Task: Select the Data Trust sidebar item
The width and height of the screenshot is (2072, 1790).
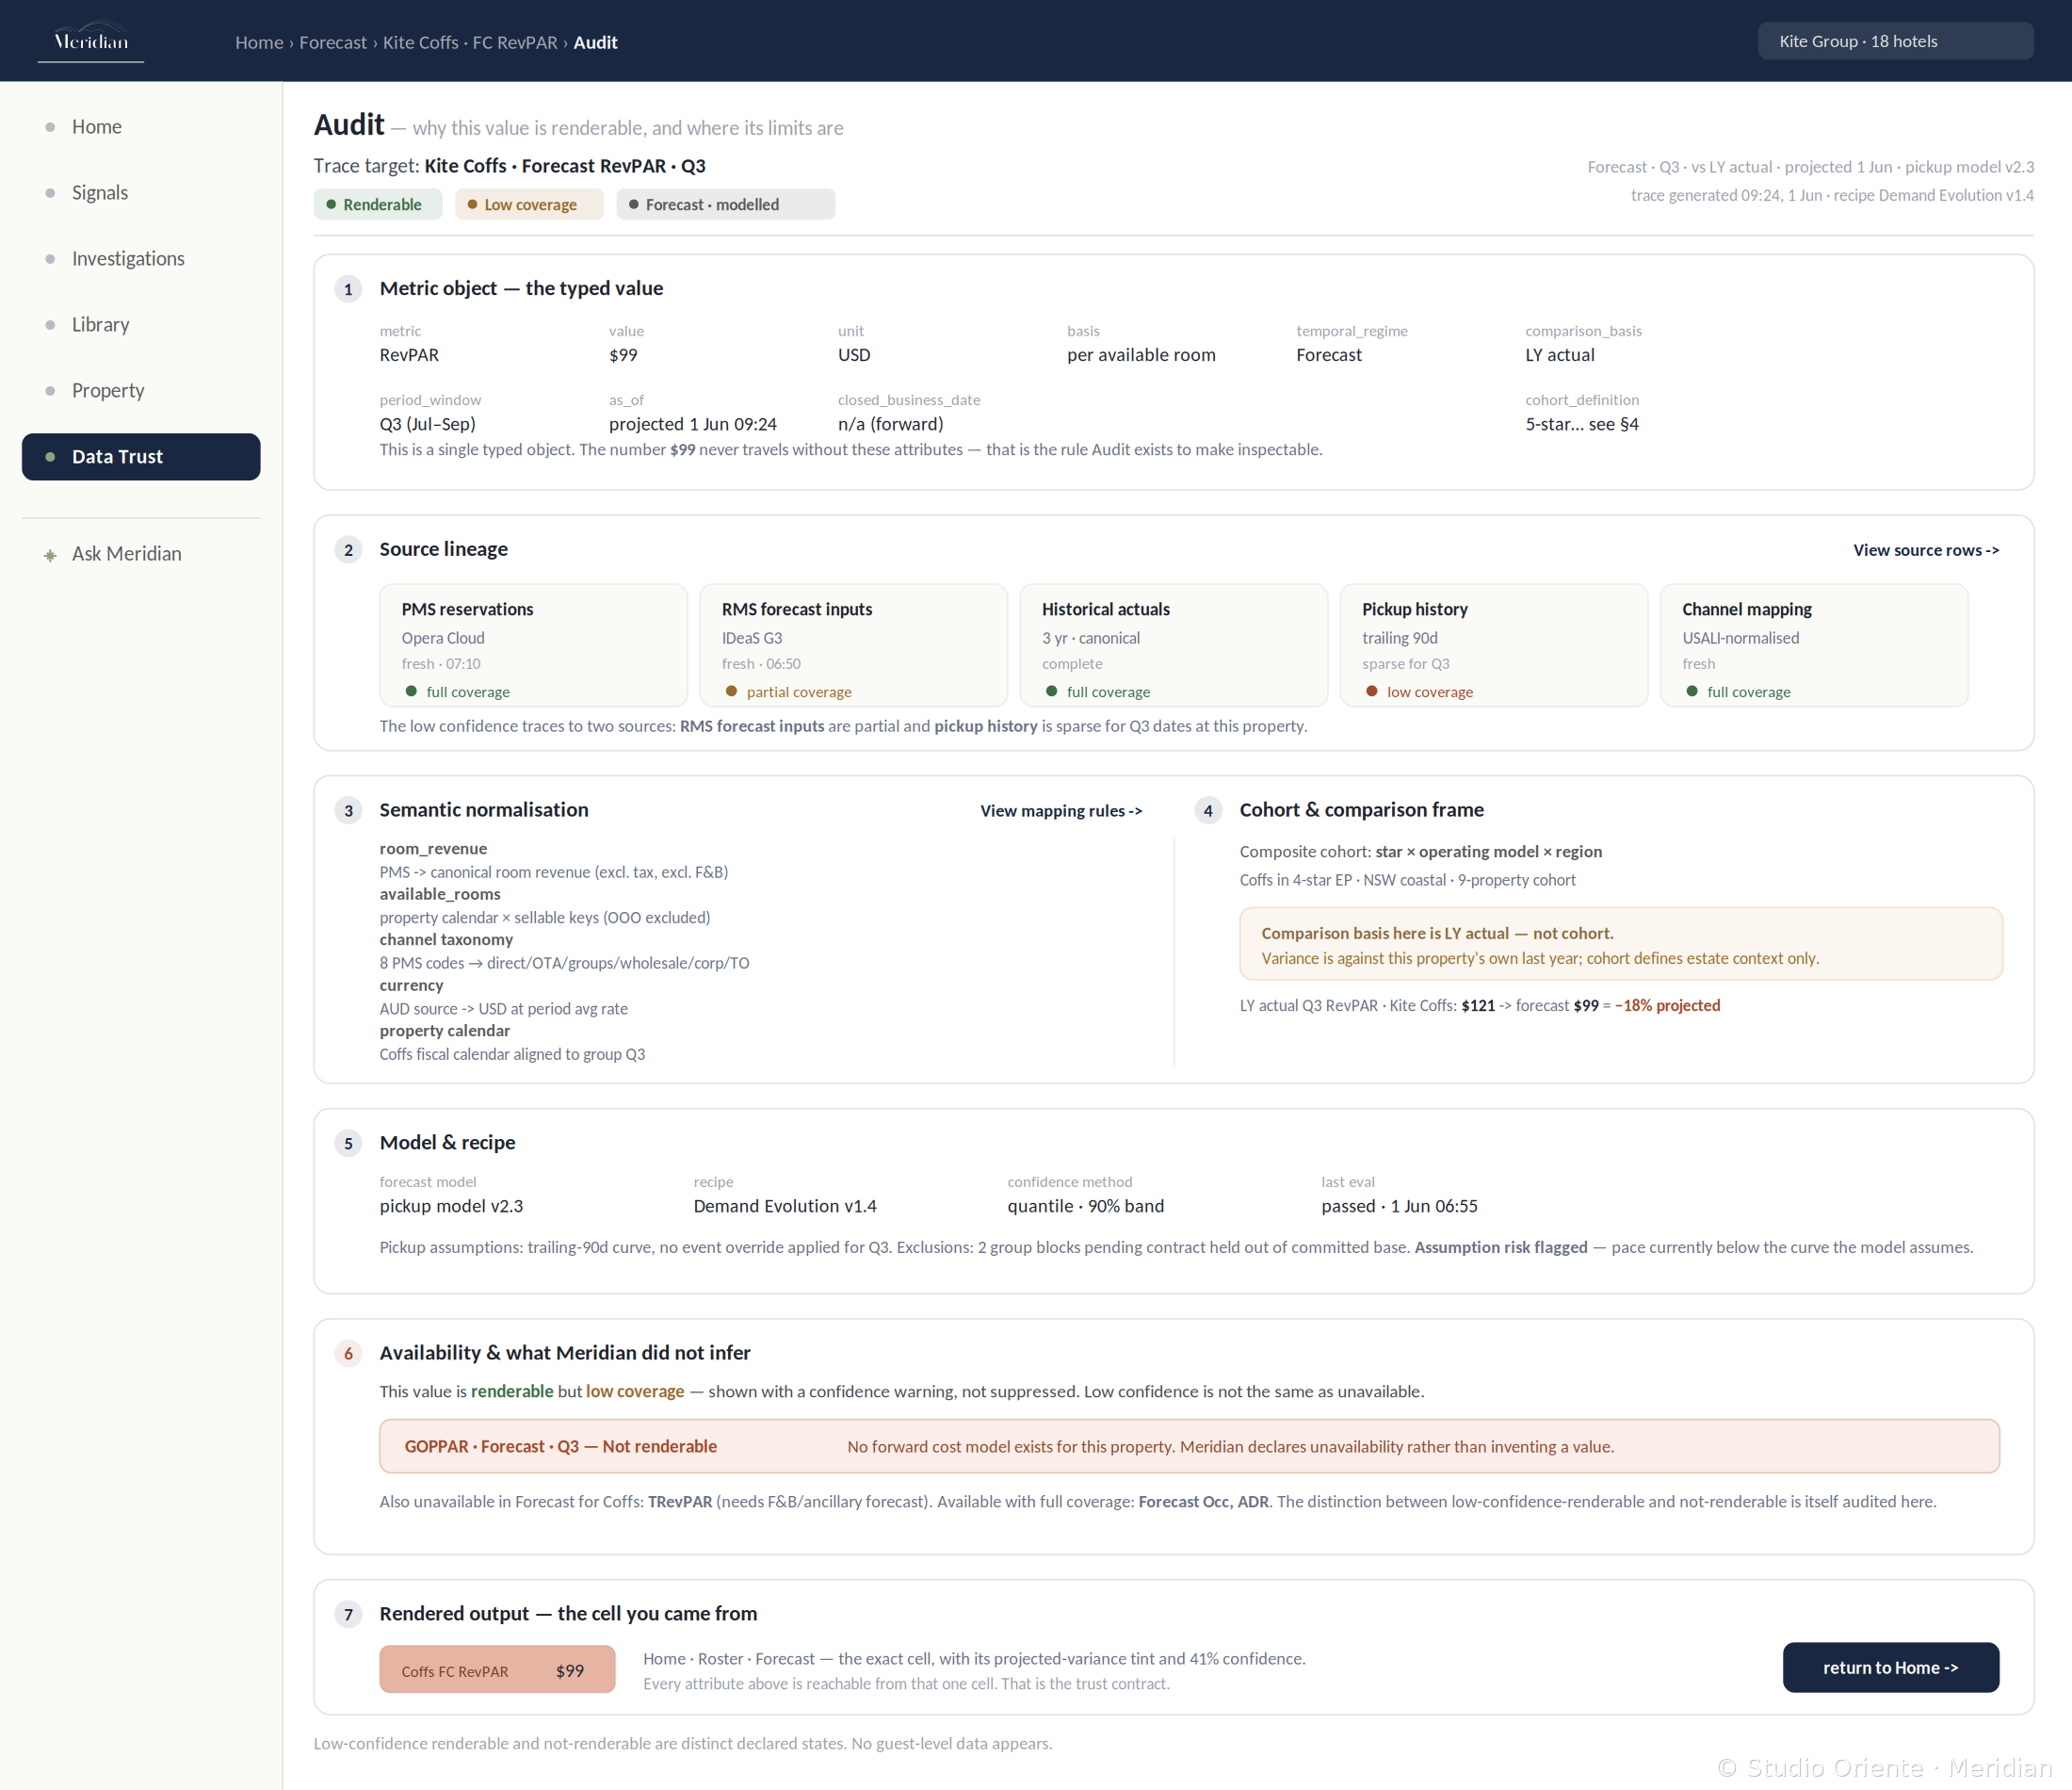Action: [141, 456]
